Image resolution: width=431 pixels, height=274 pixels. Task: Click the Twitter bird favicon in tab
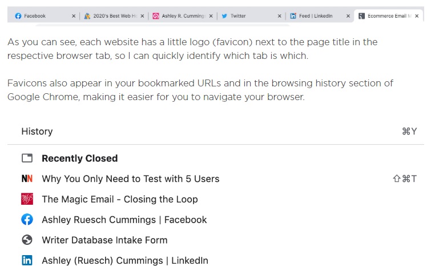pos(224,16)
